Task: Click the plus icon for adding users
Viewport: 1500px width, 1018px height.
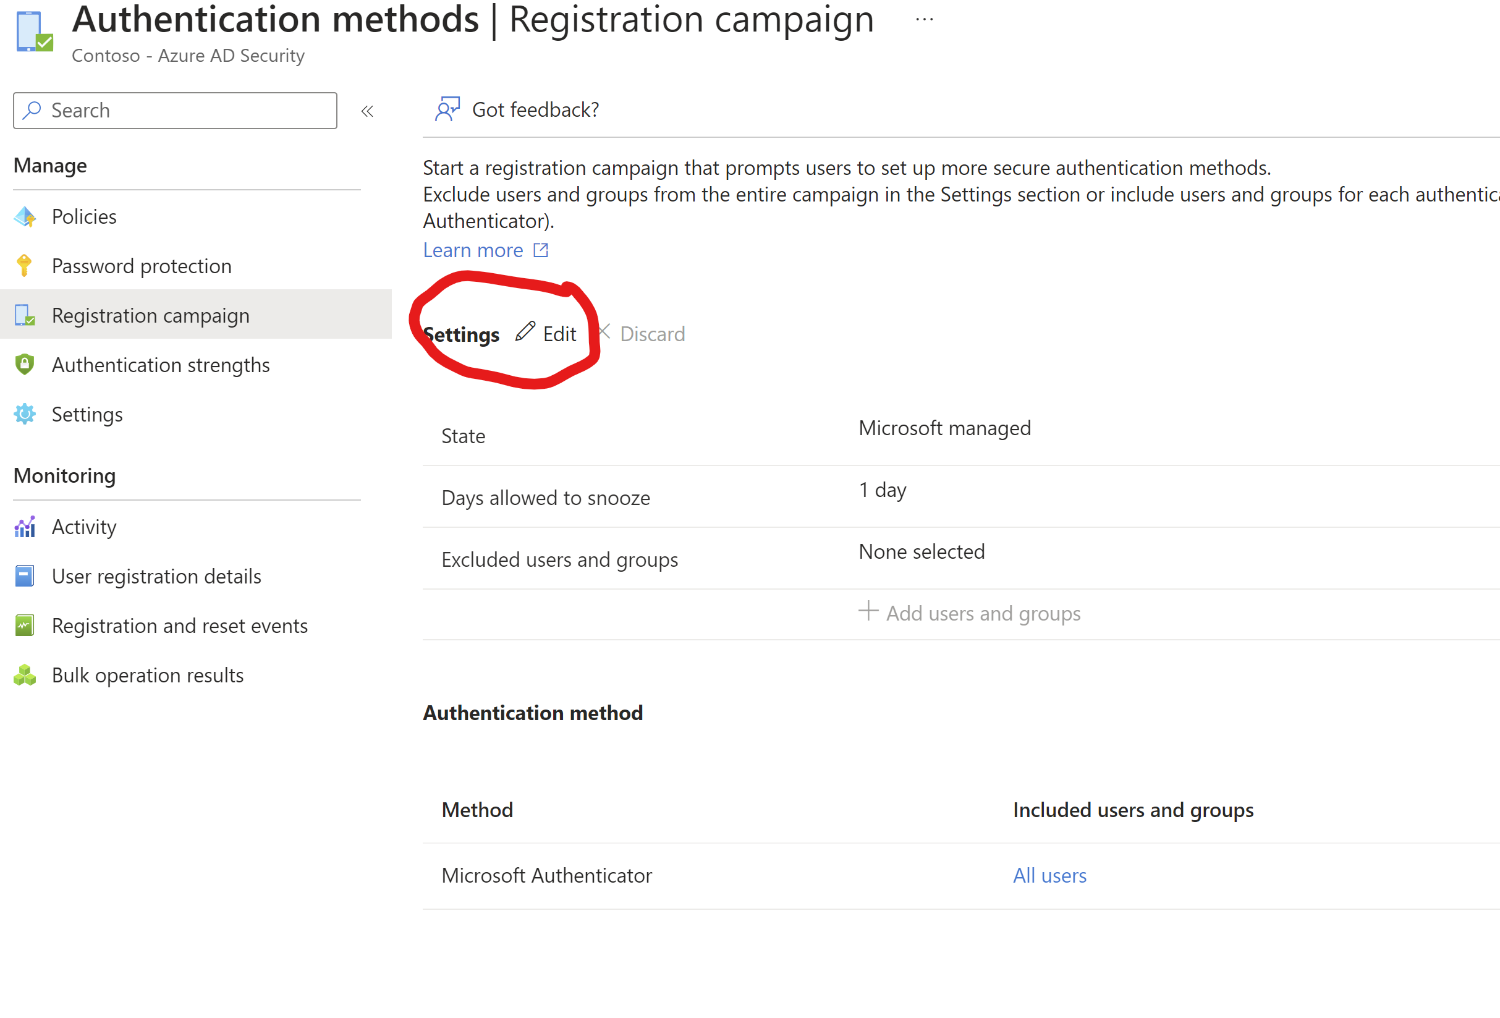Action: tap(868, 611)
